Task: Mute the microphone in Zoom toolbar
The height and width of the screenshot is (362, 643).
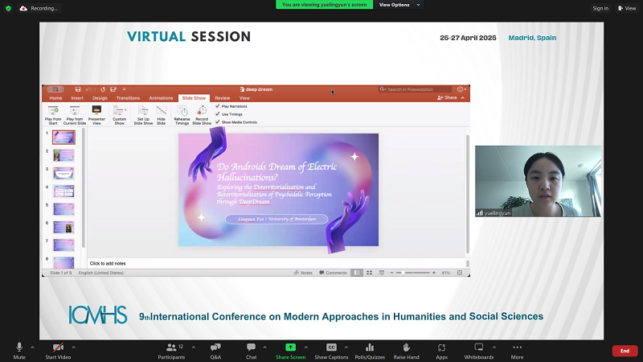Action: (19, 348)
